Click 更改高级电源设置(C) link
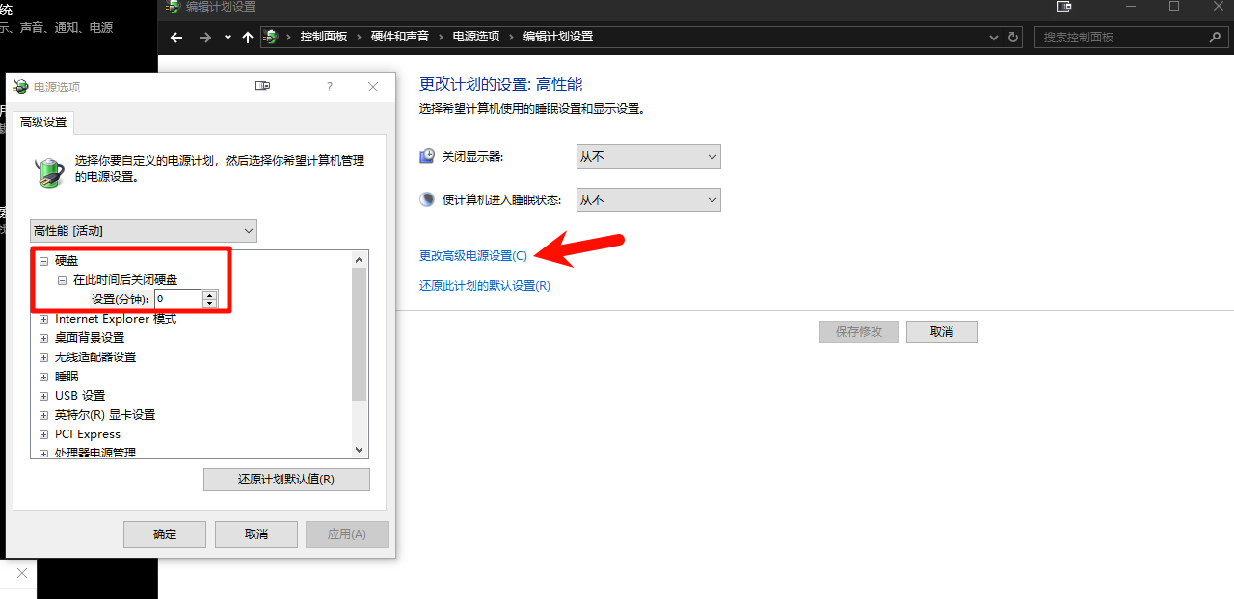The height and width of the screenshot is (599, 1234). [x=473, y=256]
